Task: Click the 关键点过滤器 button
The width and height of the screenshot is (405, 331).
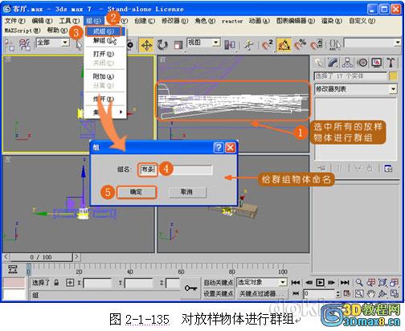Action: pos(261,294)
